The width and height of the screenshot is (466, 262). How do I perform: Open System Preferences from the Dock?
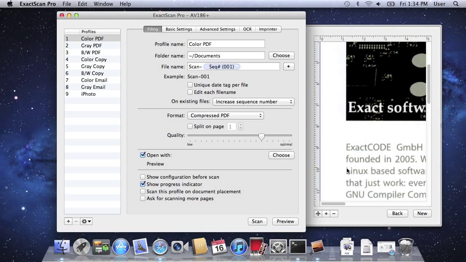(x=278, y=247)
